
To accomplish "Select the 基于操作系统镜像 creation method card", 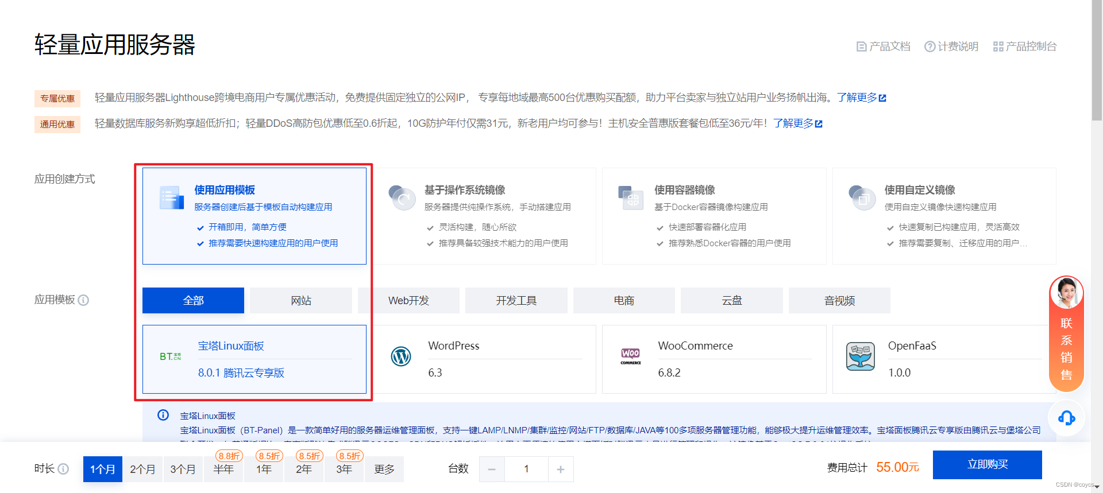I will (484, 216).
